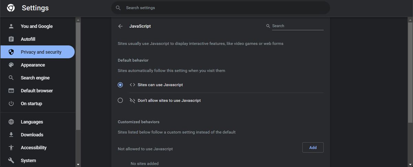The image size is (413, 167).
Task: Click the No sites added text
Action: pyautogui.click(x=145, y=164)
